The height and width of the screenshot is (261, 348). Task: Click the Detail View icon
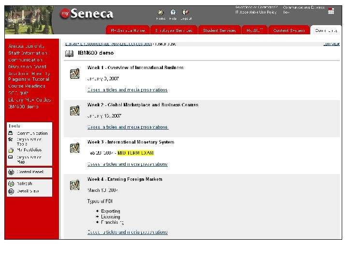point(11,191)
